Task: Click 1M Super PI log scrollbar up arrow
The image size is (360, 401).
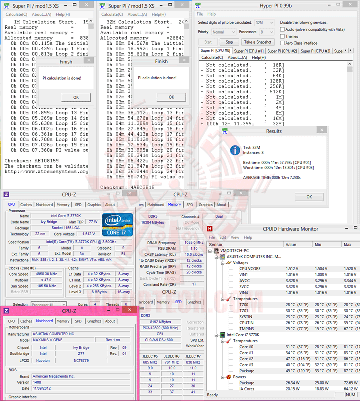Action: coord(91,21)
